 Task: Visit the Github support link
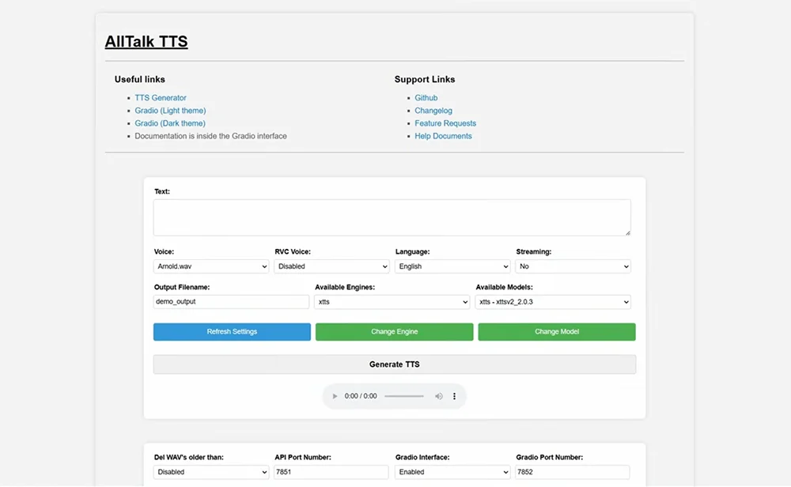(426, 97)
